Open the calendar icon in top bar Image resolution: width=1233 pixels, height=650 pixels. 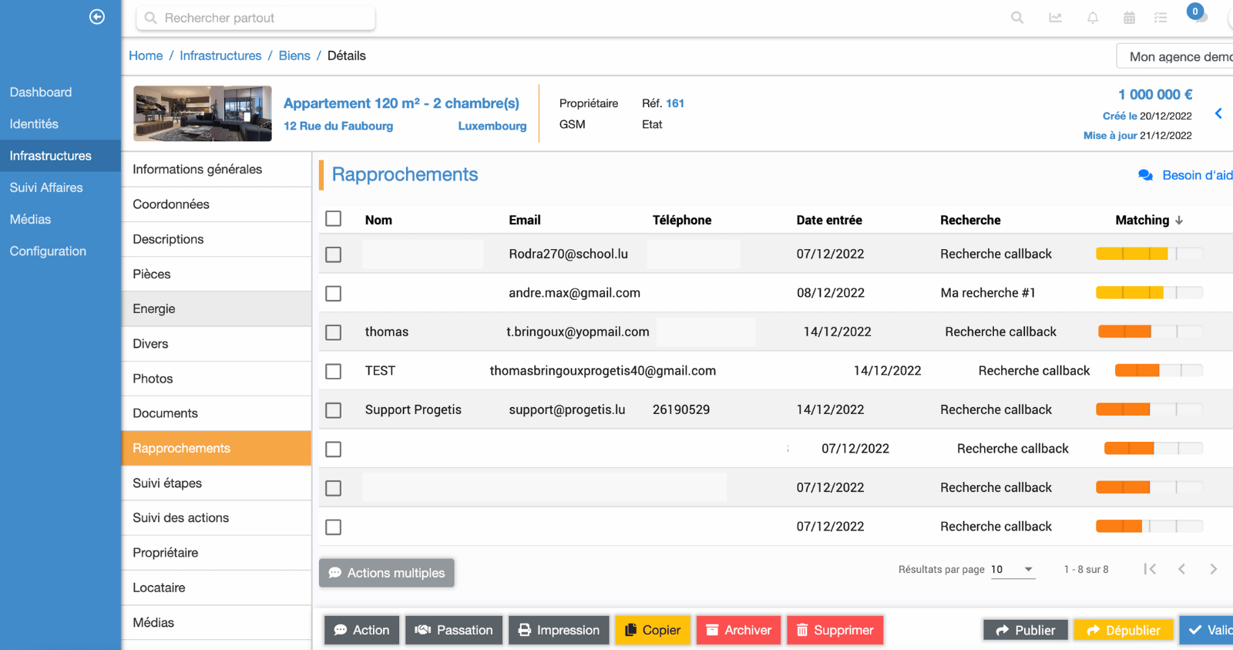click(x=1129, y=18)
